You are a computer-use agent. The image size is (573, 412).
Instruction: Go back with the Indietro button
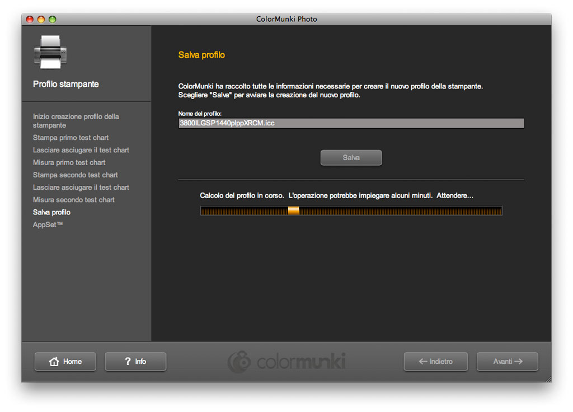coord(435,362)
